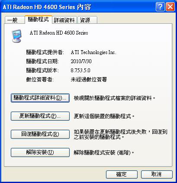Select the 驅動程式 tab
This screenshot has width=177, height=183.
(x=39, y=19)
